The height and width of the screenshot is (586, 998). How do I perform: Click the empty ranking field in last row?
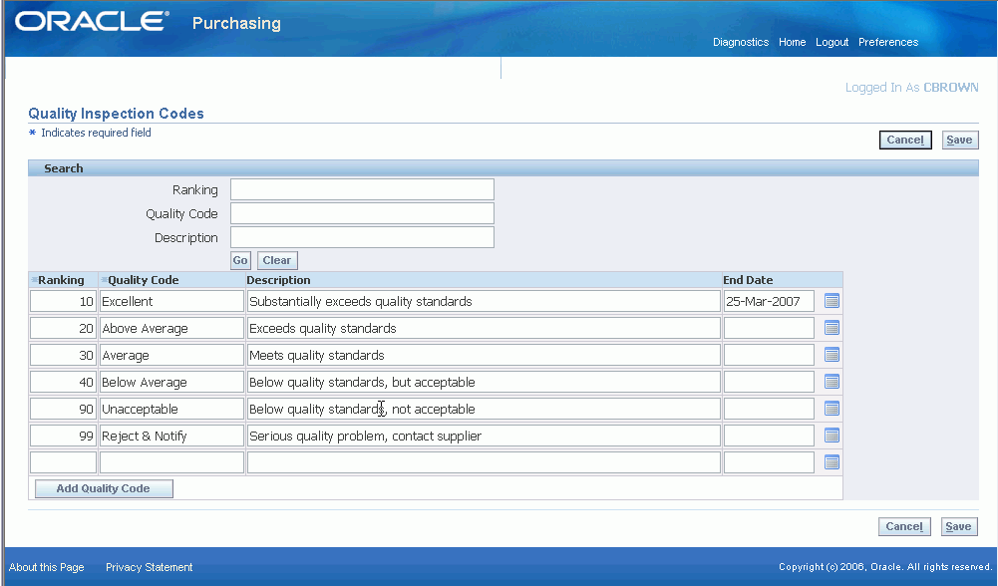click(x=63, y=462)
